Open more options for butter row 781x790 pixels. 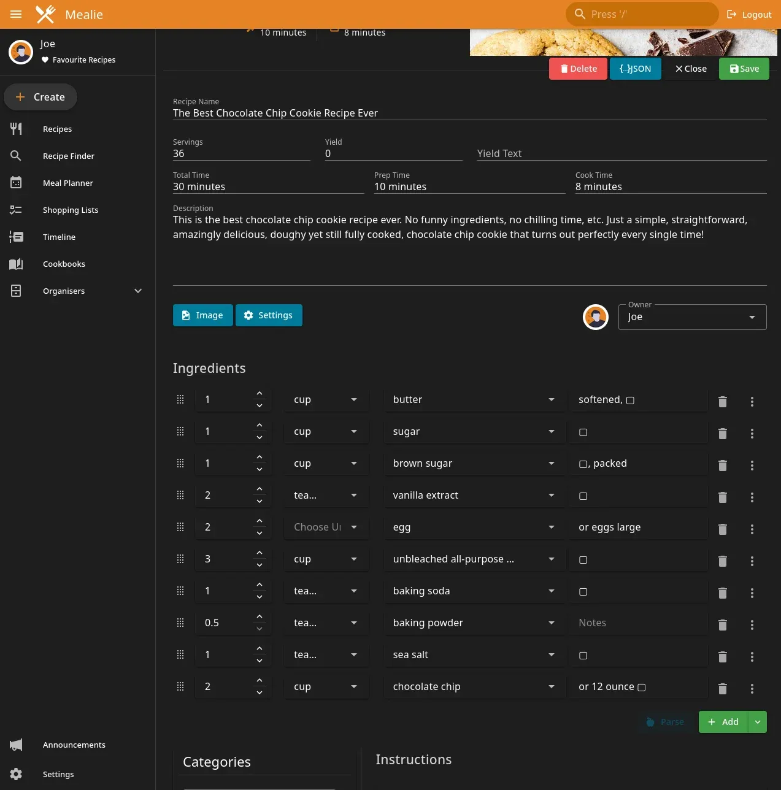click(x=752, y=401)
